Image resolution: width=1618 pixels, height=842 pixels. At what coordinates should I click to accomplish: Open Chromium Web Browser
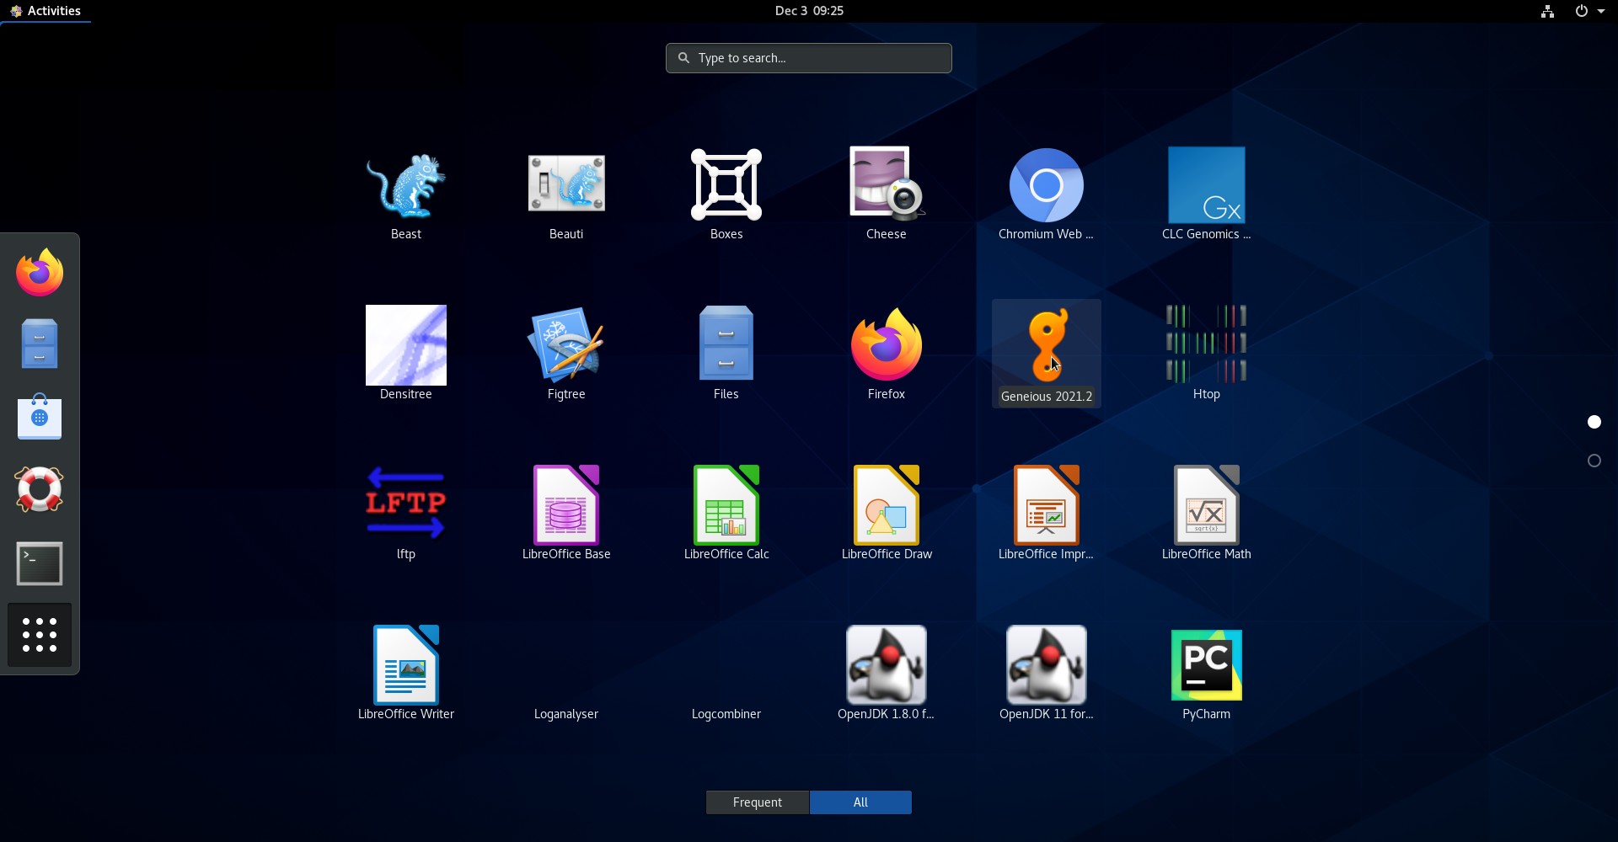point(1046,194)
